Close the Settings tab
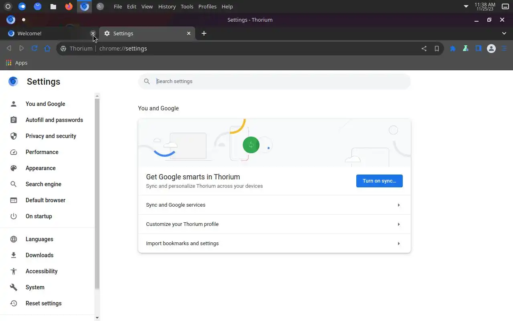Screen dimensions: 513x321 pos(189,33)
